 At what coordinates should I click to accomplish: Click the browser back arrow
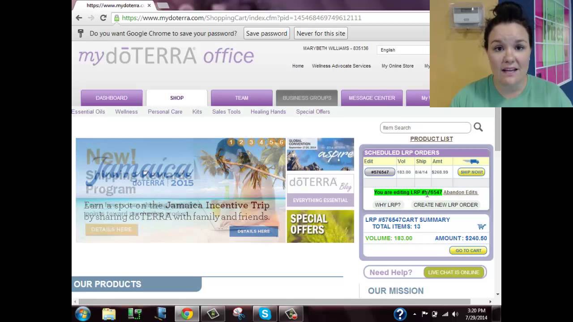pyautogui.click(x=79, y=18)
